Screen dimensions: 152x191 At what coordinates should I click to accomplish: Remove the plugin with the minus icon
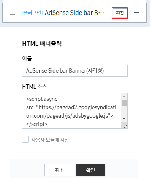point(136,13)
